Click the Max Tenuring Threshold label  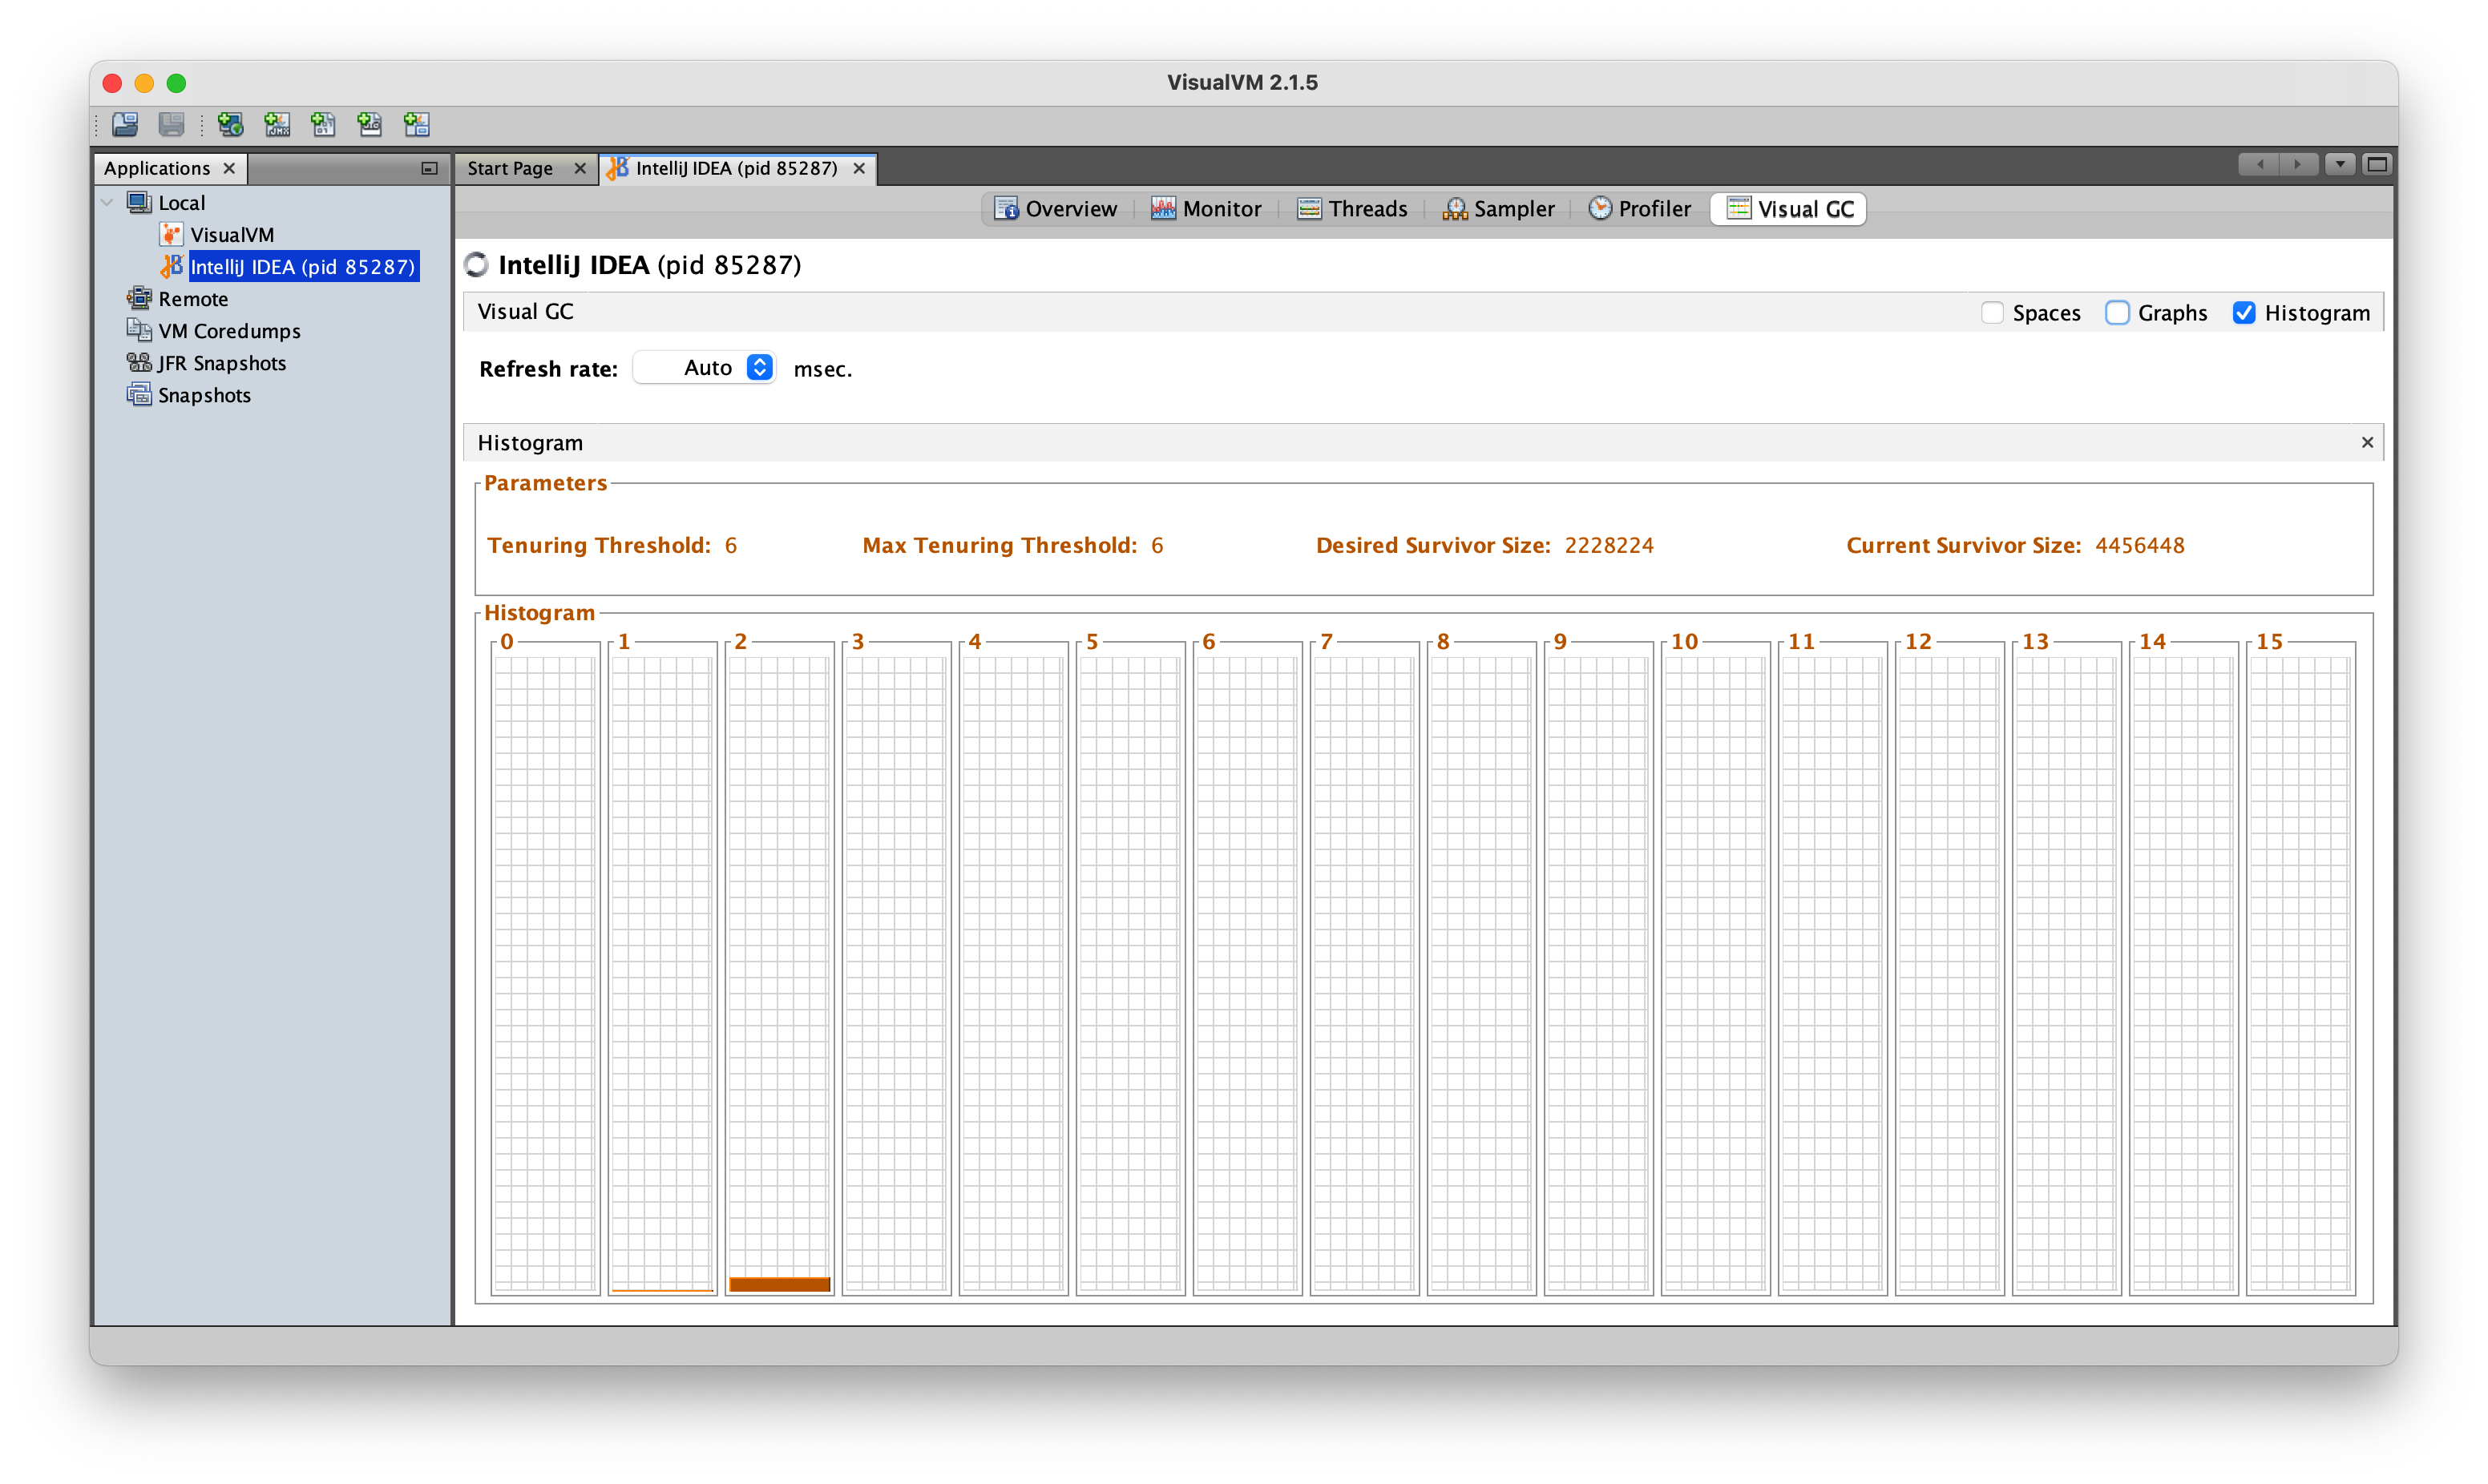coord(1000,545)
